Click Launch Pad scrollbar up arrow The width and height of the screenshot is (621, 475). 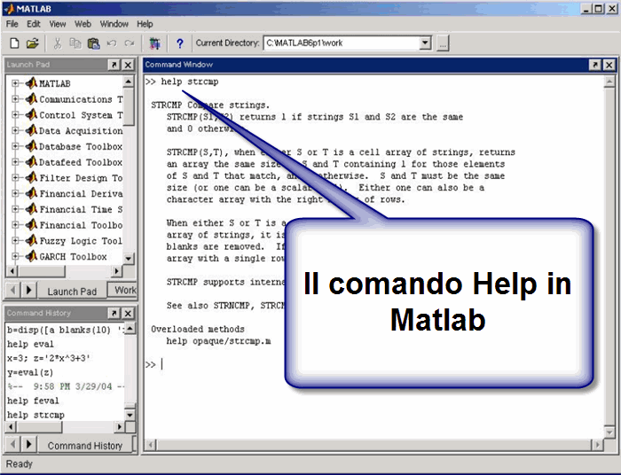tap(129, 82)
